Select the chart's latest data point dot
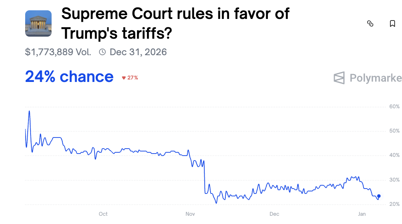This screenshot has height=224, width=402. pos(379,196)
